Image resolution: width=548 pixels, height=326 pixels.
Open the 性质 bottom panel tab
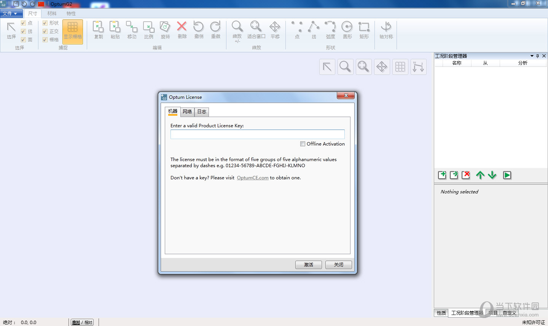pyautogui.click(x=441, y=313)
